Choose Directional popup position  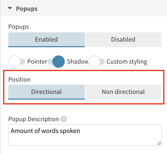tap(46, 92)
